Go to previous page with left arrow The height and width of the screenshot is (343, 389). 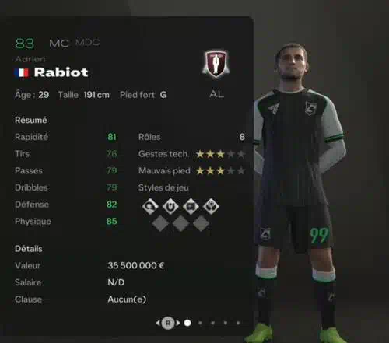coord(158,323)
